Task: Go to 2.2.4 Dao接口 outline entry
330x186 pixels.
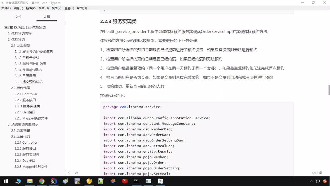Action: tap(25, 112)
